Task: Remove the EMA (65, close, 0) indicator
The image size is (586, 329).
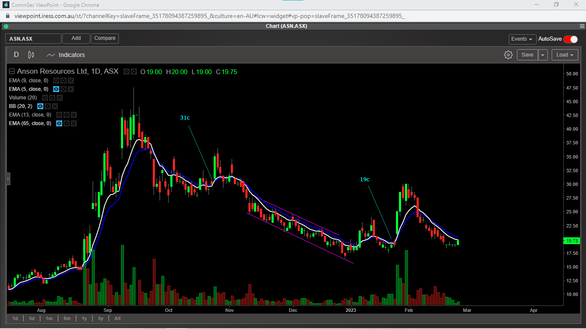Action: click(x=74, y=123)
